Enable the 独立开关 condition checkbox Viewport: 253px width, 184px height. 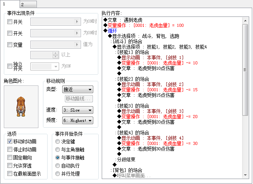click(x=10, y=66)
